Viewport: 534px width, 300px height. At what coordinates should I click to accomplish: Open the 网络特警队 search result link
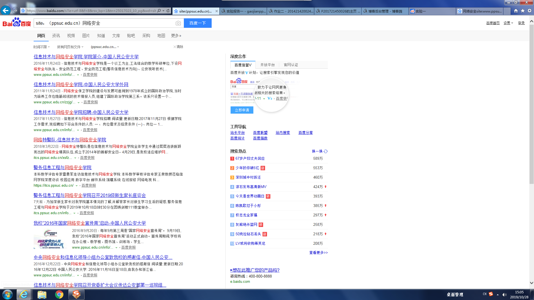pyautogui.click(x=70, y=140)
